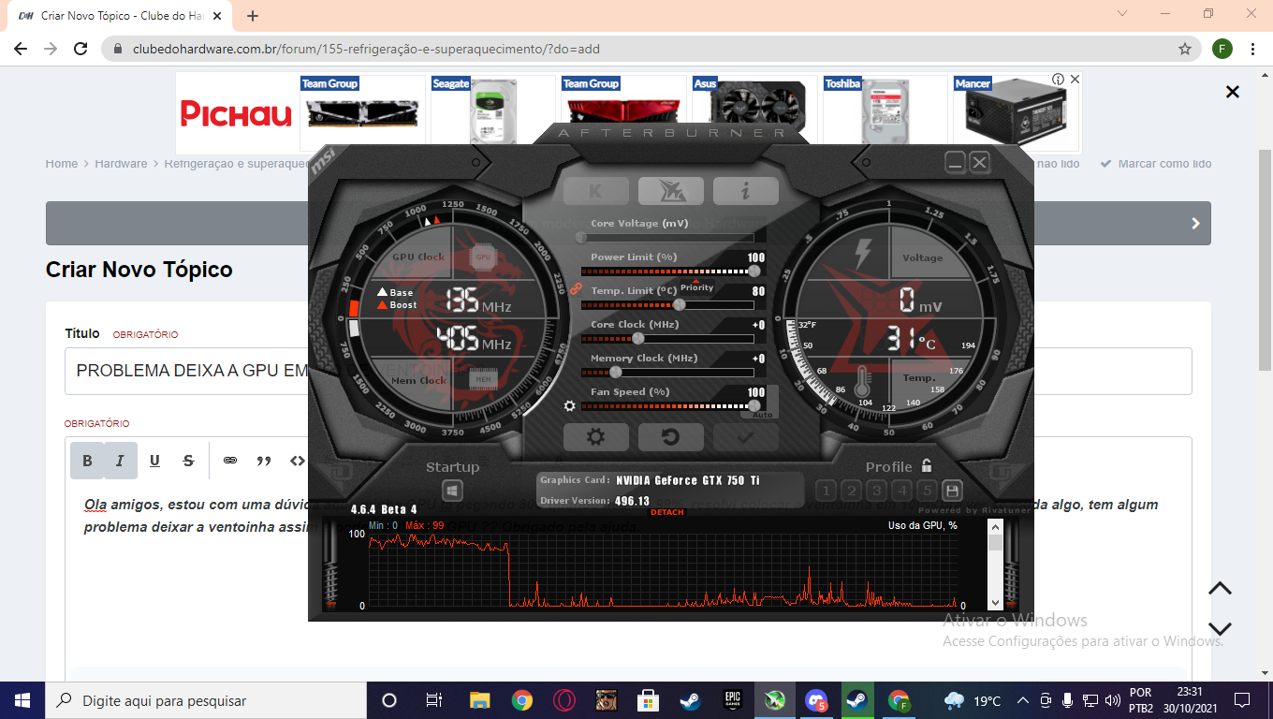This screenshot has width=1273, height=719.
Task: Select Afterburner profile slot 2
Action: 851,491
